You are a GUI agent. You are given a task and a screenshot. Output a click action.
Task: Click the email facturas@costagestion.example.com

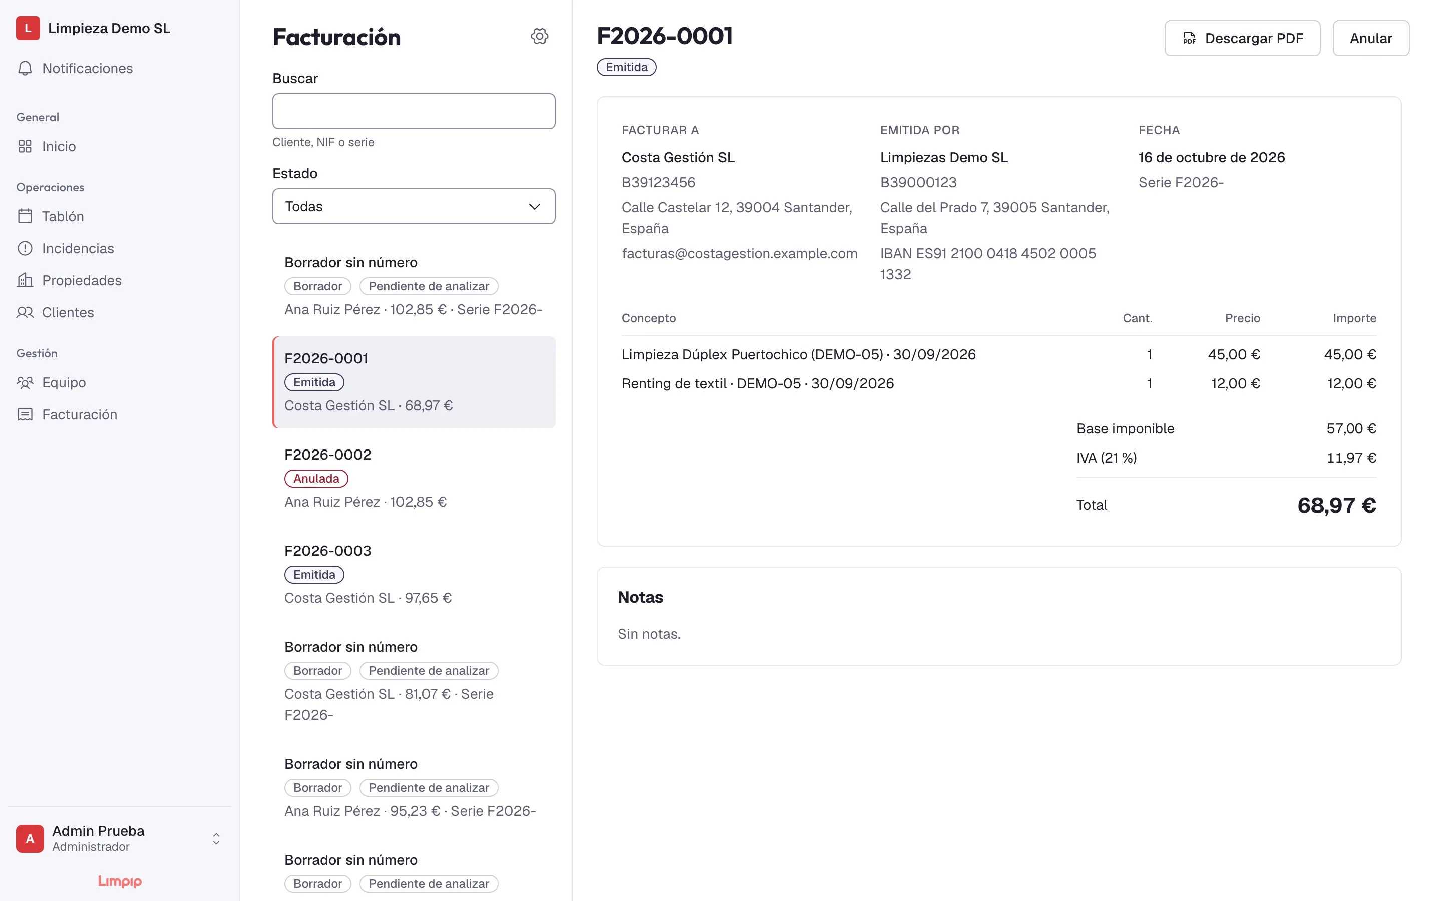[740, 253]
